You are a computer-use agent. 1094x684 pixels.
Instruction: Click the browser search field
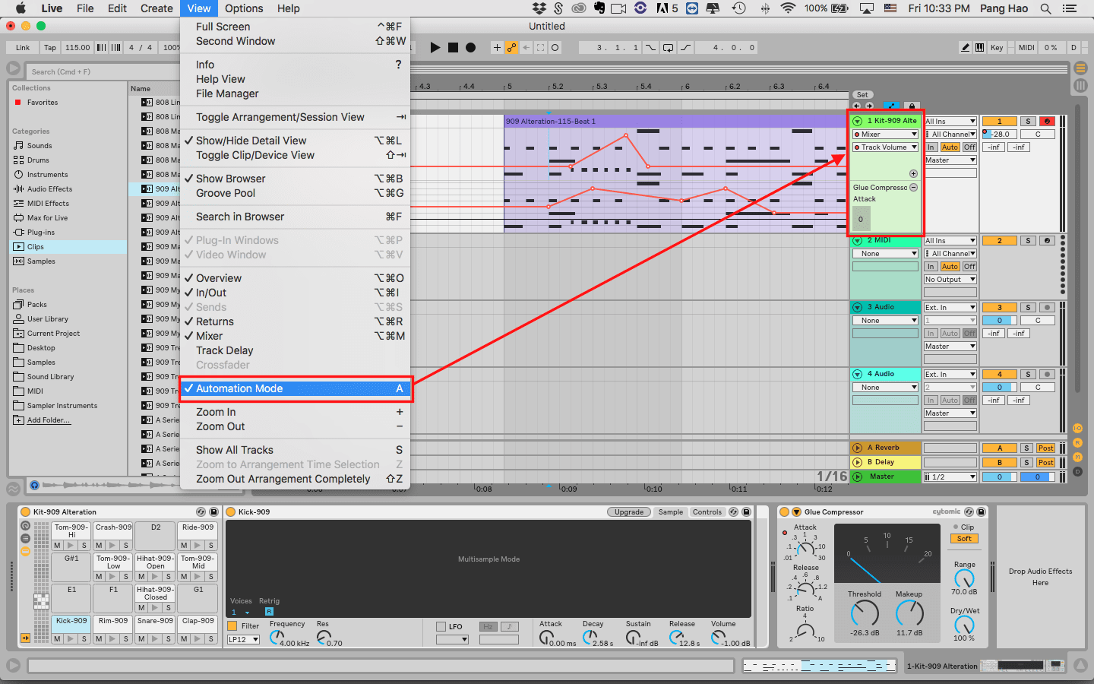tap(76, 71)
